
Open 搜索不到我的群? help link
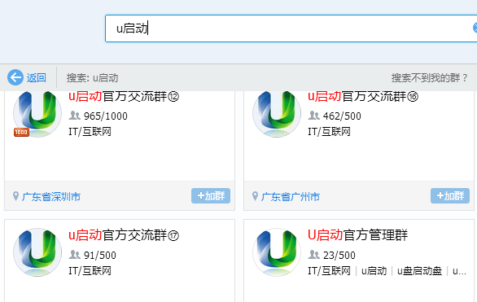[x=429, y=78]
